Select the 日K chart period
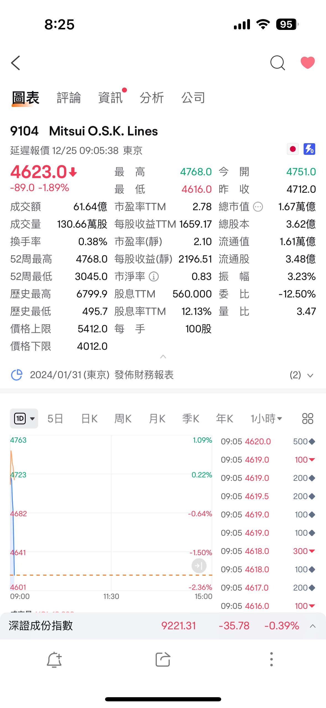The width and height of the screenshot is (326, 708). pyautogui.click(x=89, y=419)
